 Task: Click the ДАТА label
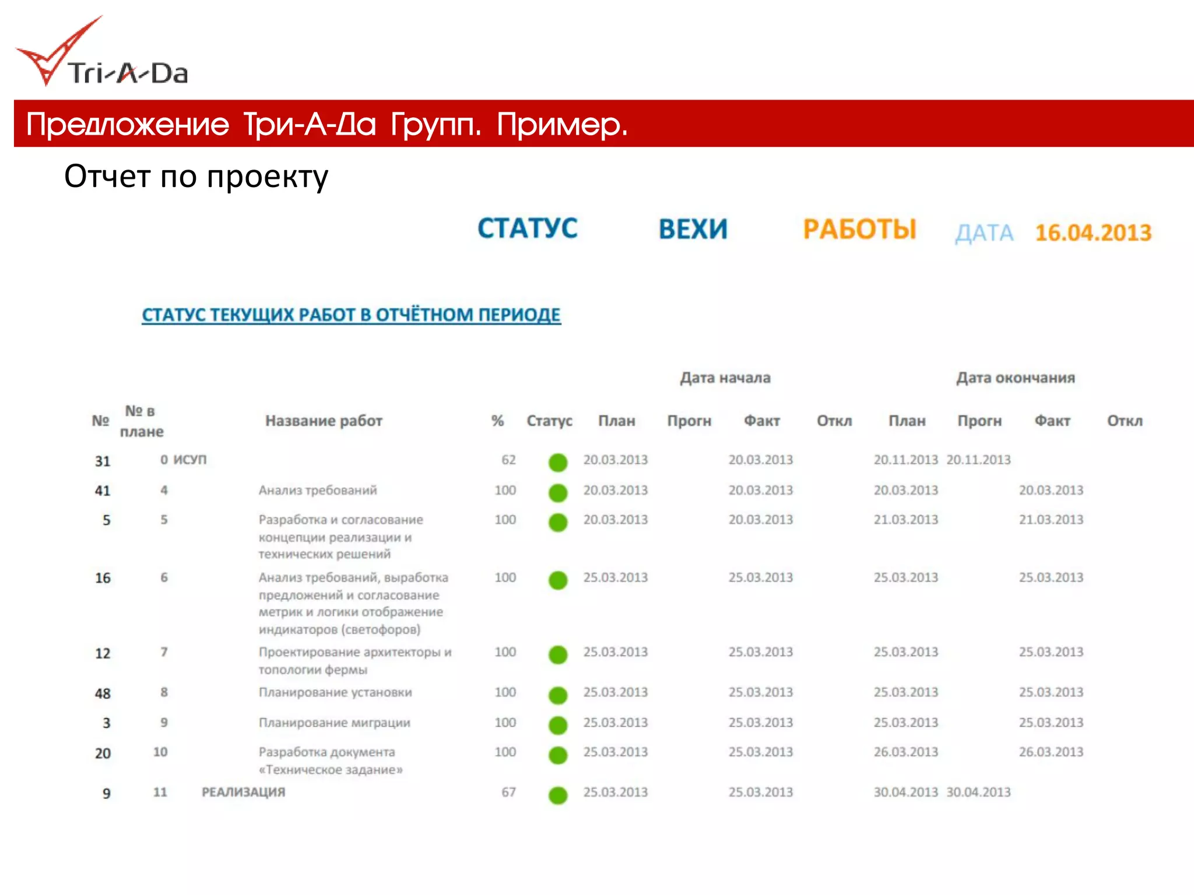point(984,233)
